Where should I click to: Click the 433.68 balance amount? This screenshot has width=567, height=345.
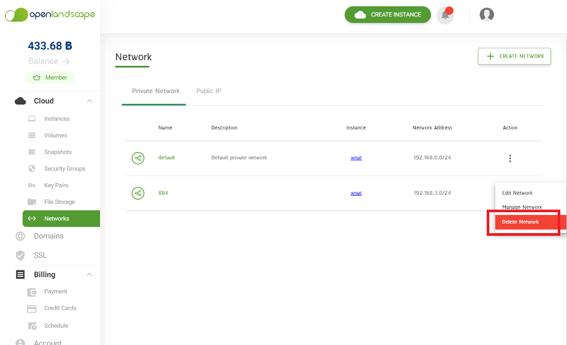point(50,46)
